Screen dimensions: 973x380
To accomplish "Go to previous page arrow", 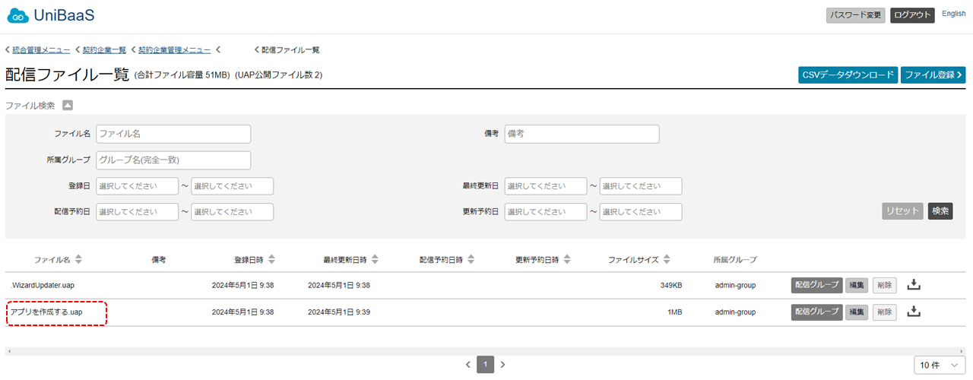I will click(468, 365).
